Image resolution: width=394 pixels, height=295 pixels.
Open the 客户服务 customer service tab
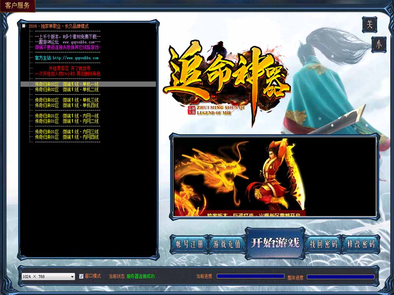coord(17,5)
